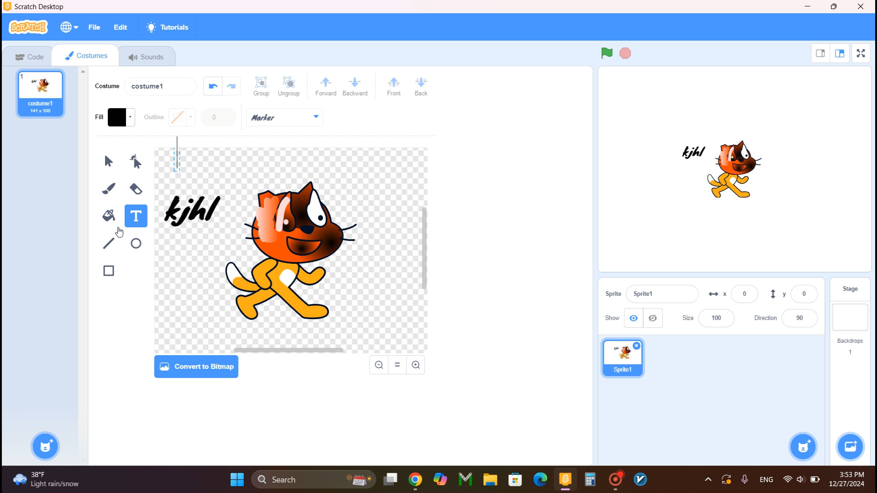Image resolution: width=877 pixels, height=493 pixels.
Task: Open File Explorer from taskbar
Action: click(490, 479)
